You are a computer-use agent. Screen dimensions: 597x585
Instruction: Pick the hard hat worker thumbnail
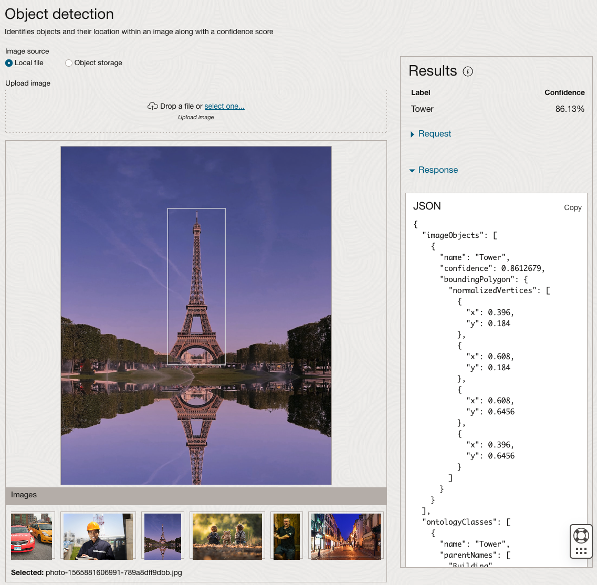point(98,536)
